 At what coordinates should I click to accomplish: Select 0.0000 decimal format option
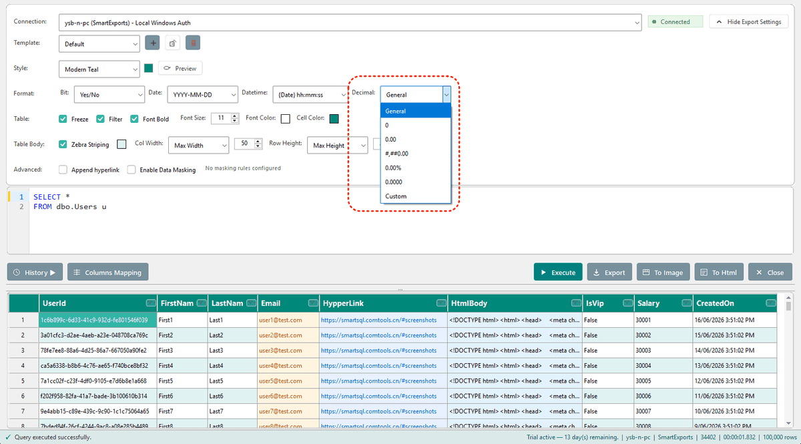(417, 182)
